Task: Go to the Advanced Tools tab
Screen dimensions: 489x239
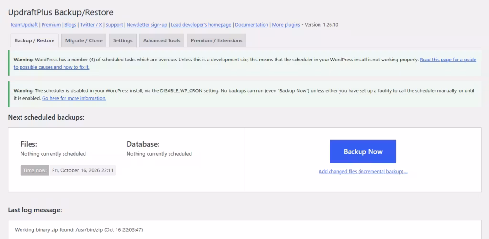Action: click(161, 40)
